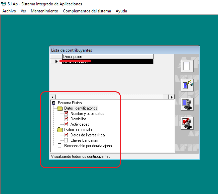Image resolution: width=218 pixels, height=194 pixels.
Task: Click the horizontal scrollbar right arrow
Action: click(x=172, y=97)
